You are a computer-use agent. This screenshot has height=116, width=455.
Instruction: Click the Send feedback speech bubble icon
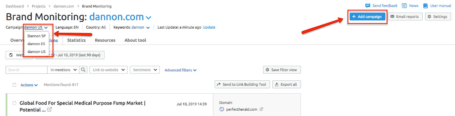[x=368, y=6]
